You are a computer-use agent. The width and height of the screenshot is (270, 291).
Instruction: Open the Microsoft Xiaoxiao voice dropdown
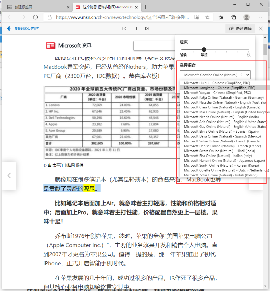point(215,75)
